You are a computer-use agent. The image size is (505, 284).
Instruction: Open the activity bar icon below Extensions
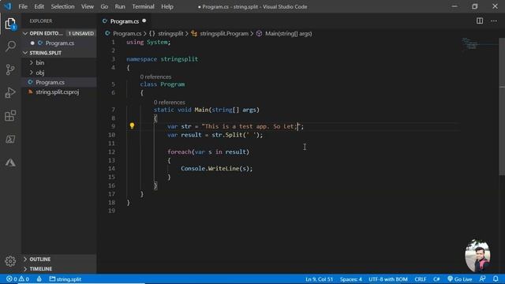[10, 139]
